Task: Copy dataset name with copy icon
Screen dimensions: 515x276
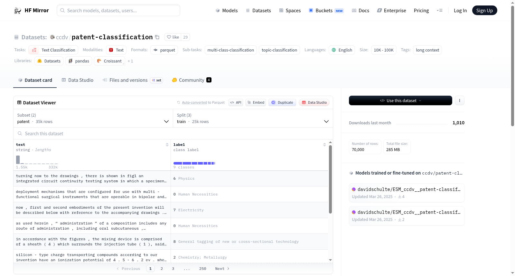Action: click(157, 37)
